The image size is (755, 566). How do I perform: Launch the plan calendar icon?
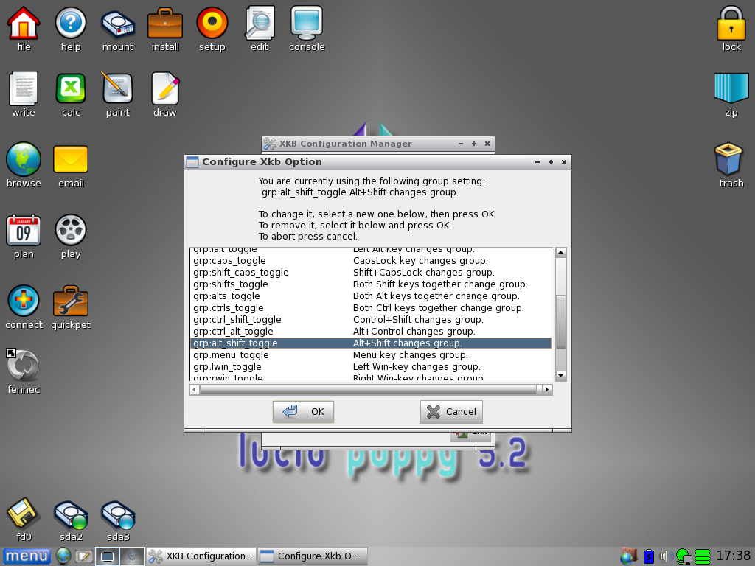[x=23, y=230]
